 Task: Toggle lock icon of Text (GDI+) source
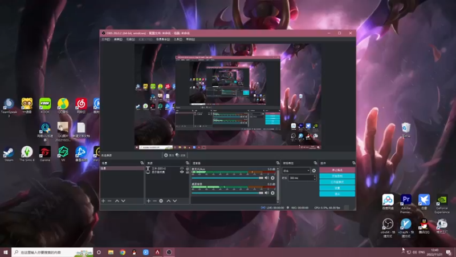click(x=188, y=168)
